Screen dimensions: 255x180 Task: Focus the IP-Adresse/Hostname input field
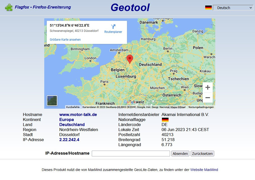pos(131,154)
